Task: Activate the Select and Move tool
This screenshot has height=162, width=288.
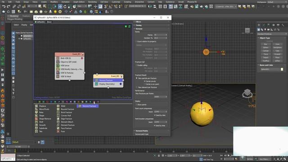Action: pyautogui.click(x=60, y=6)
